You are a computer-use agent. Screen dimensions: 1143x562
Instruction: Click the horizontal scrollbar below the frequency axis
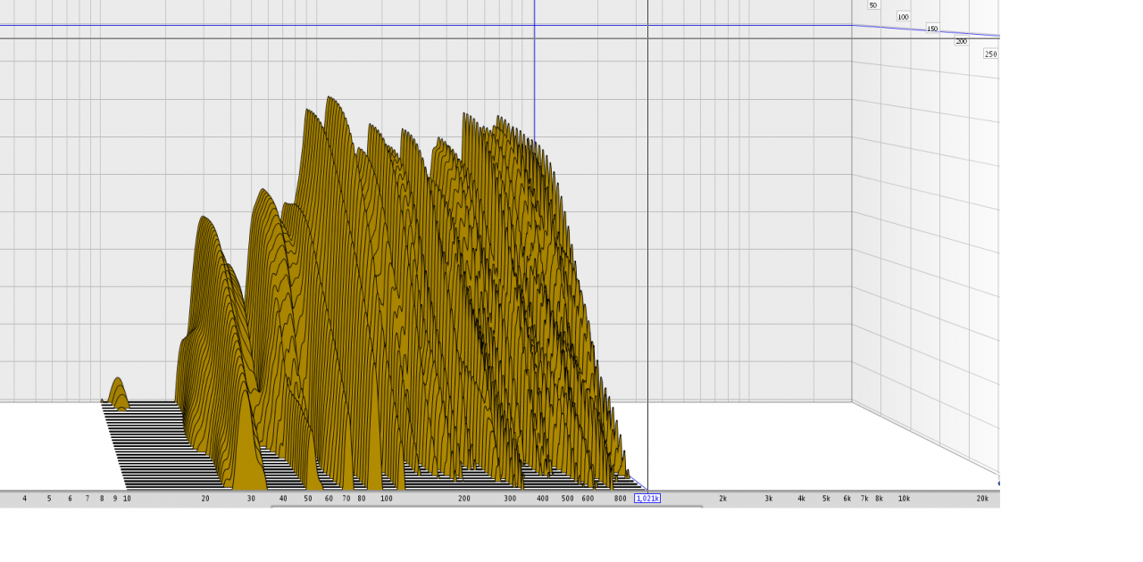click(x=487, y=507)
